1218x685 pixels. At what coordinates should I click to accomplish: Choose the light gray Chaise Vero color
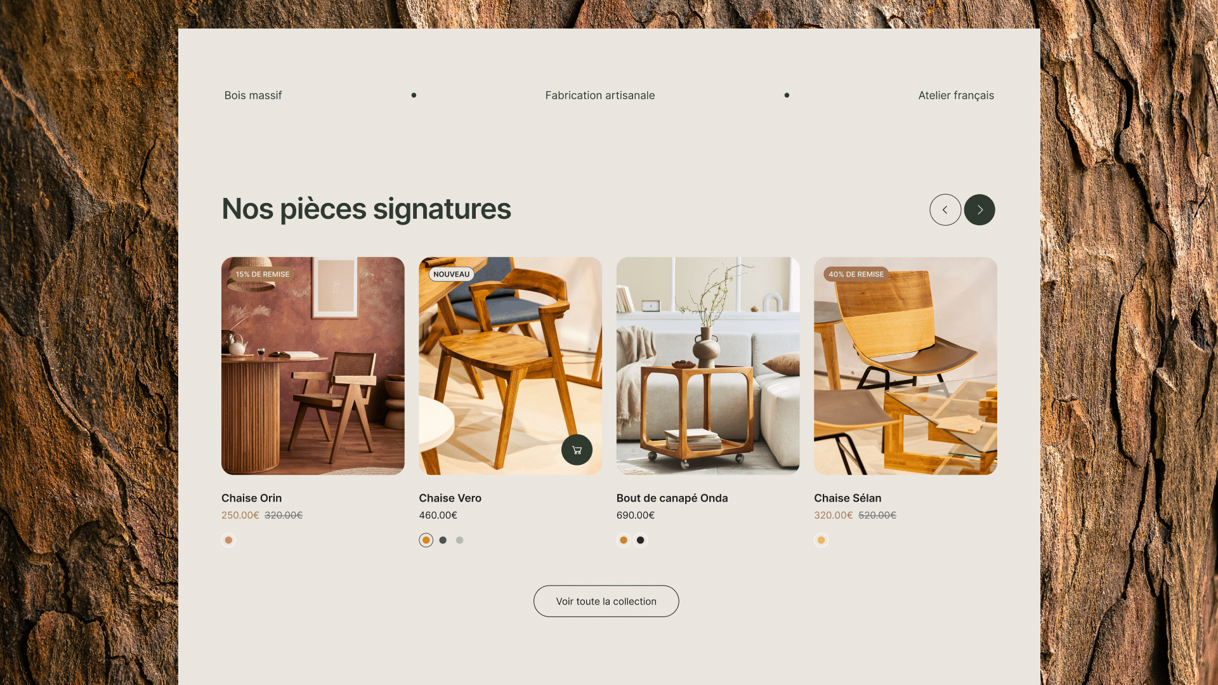[460, 540]
